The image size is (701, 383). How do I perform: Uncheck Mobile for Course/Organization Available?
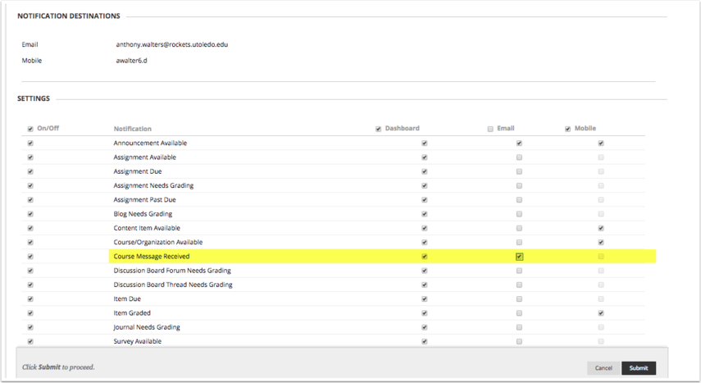[x=601, y=242]
